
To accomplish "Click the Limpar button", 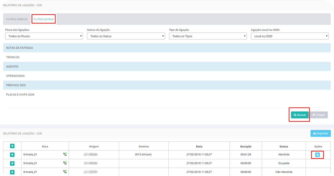I will [x=318, y=115].
